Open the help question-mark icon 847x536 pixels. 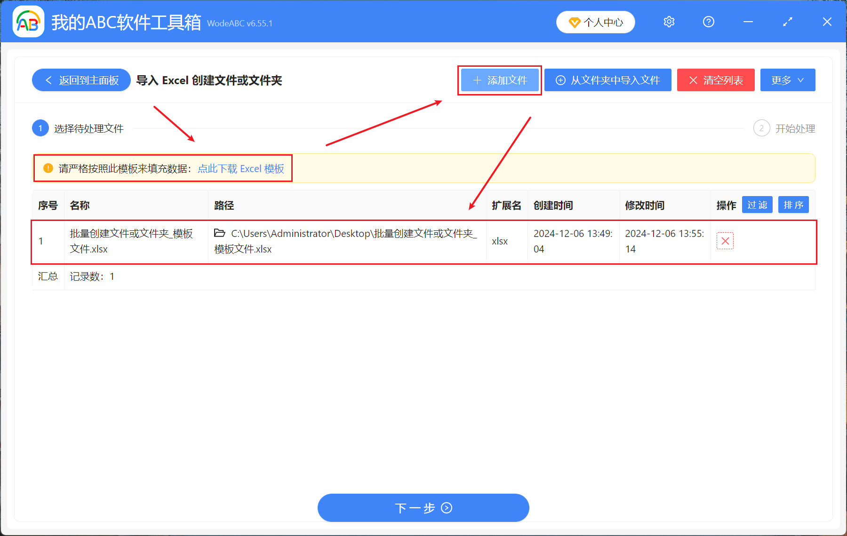coord(708,22)
